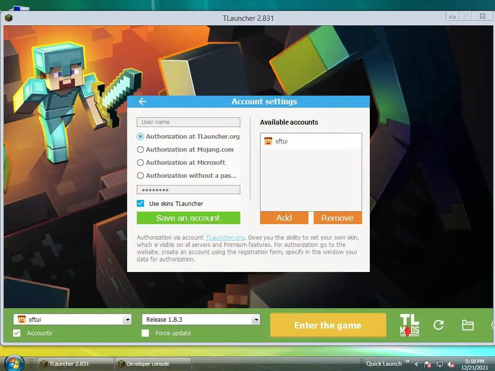
Task: Click the refresh icon
Action: point(438,325)
